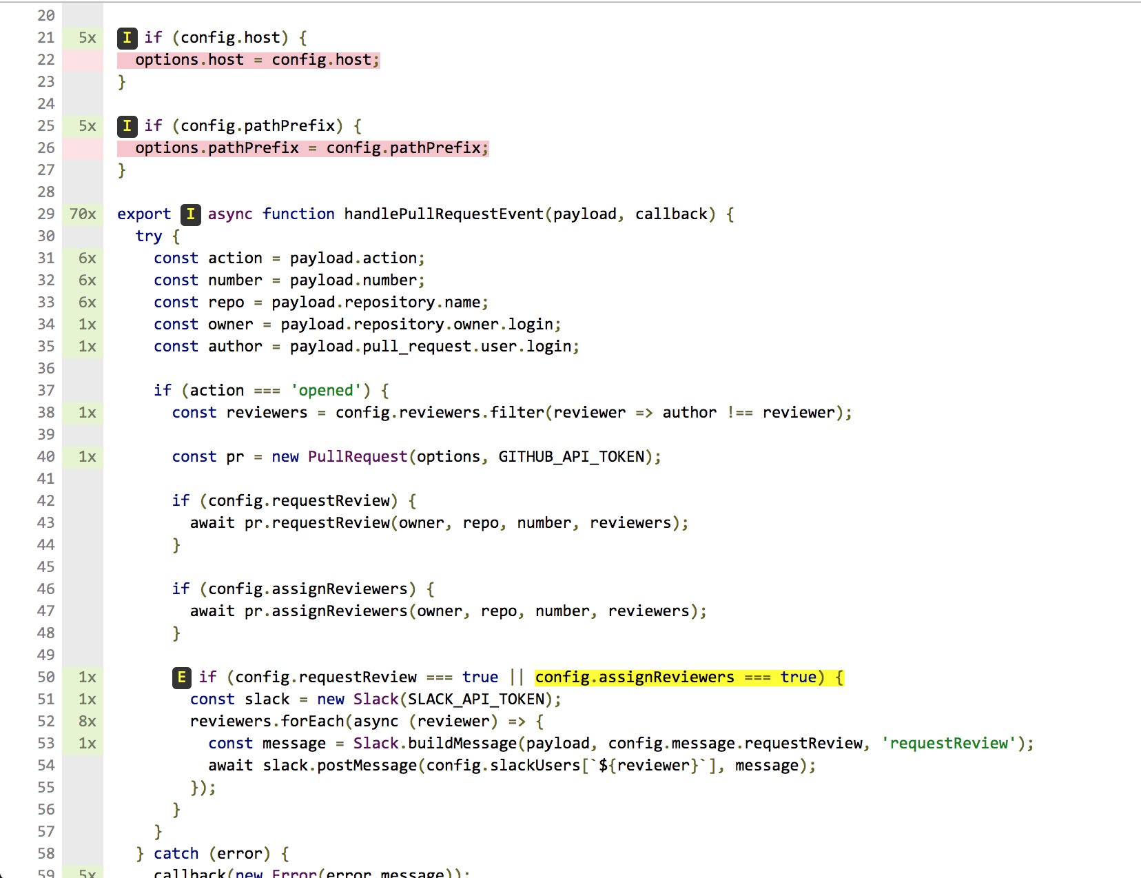Click the 'const number = payload.number;' line
Screen dimensions: 1141x878
[x=289, y=280]
